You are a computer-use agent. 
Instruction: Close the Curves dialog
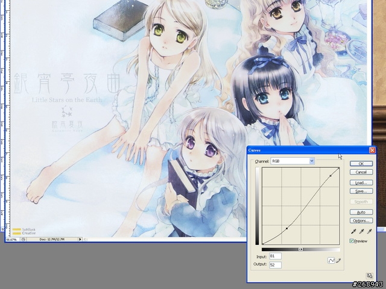pos(372,150)
